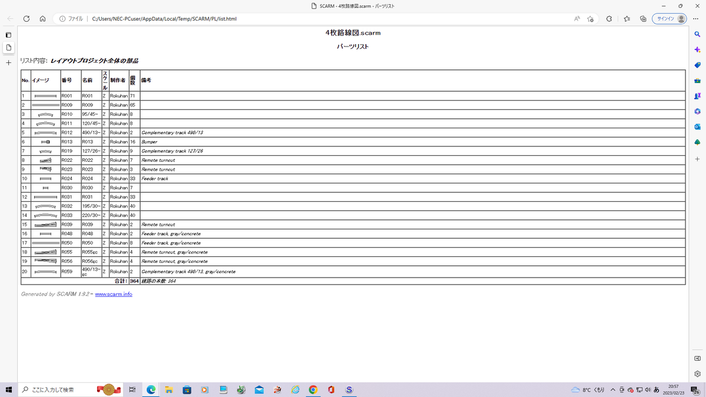The image size is (706, 397).
Task: Click the 95/45~ name cell
Action: click(x=91, y=114)
